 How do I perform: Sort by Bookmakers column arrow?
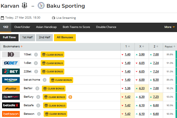(22, 46)
